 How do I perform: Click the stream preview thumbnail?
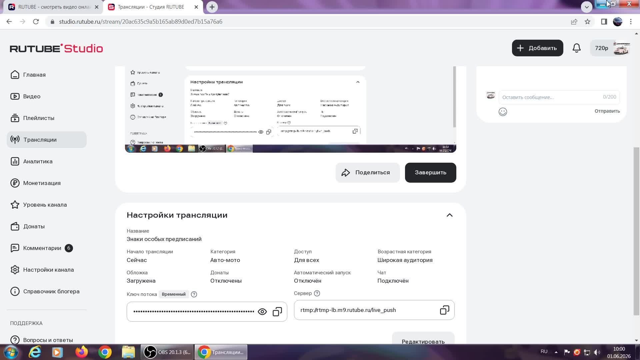pyautogui.click(x=290, y=109)
